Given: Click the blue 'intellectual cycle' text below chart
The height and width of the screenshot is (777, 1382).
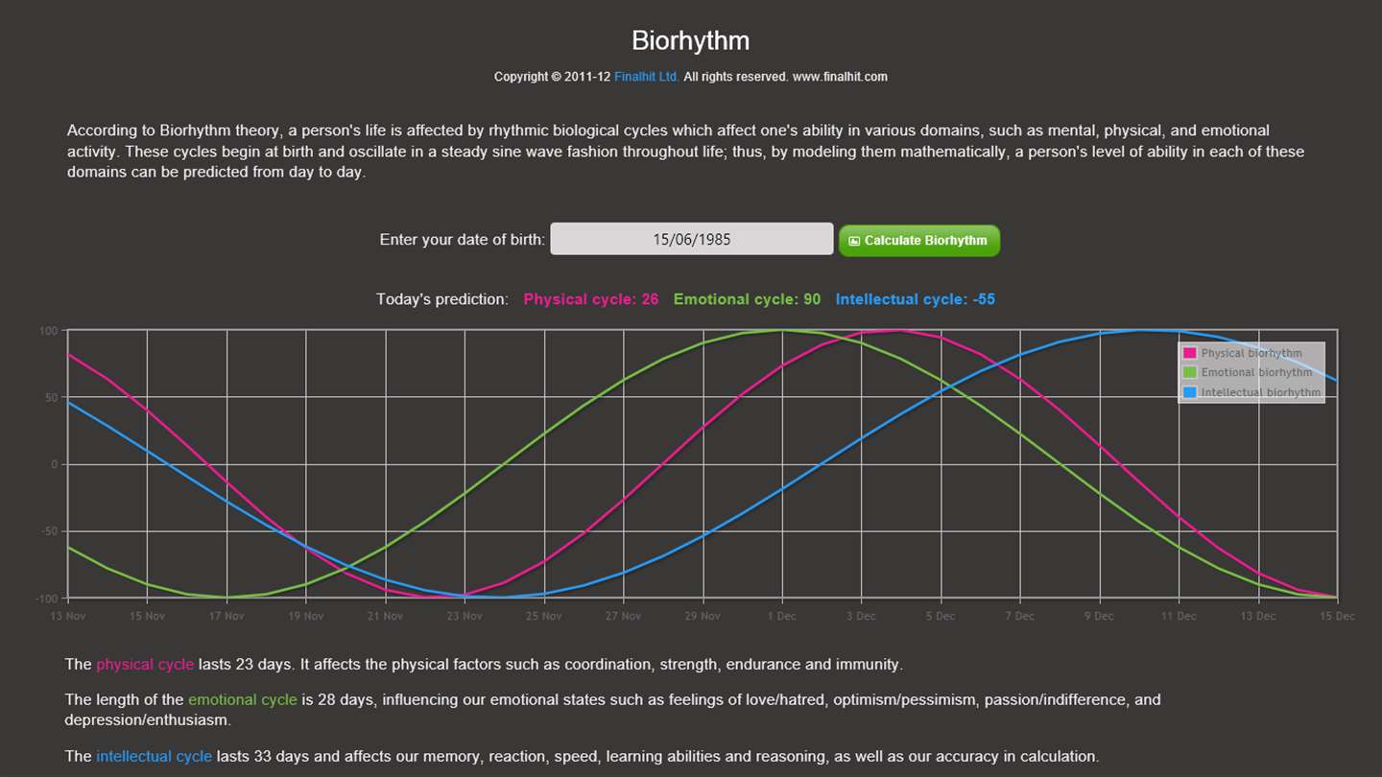Looking at the screenshot, I should point(154,756).
